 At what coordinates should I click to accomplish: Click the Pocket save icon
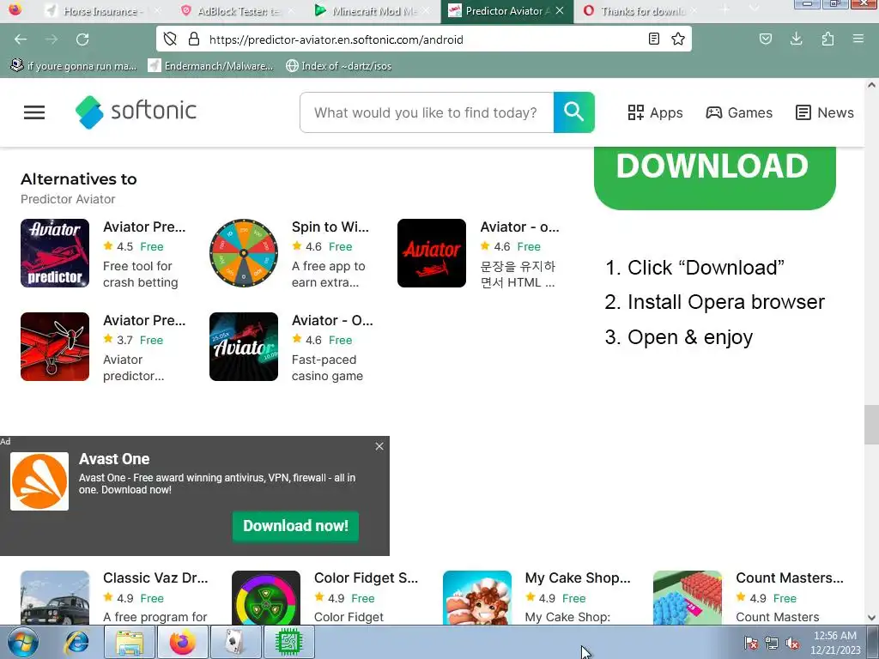[x=765, y=39]
